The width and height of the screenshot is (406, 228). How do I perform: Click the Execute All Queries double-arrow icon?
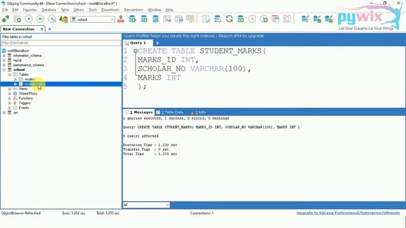click(x=40, y=19)
